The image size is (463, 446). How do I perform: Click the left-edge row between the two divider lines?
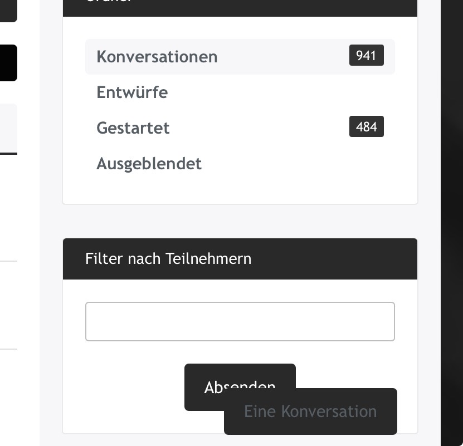[x=8, y=305]
